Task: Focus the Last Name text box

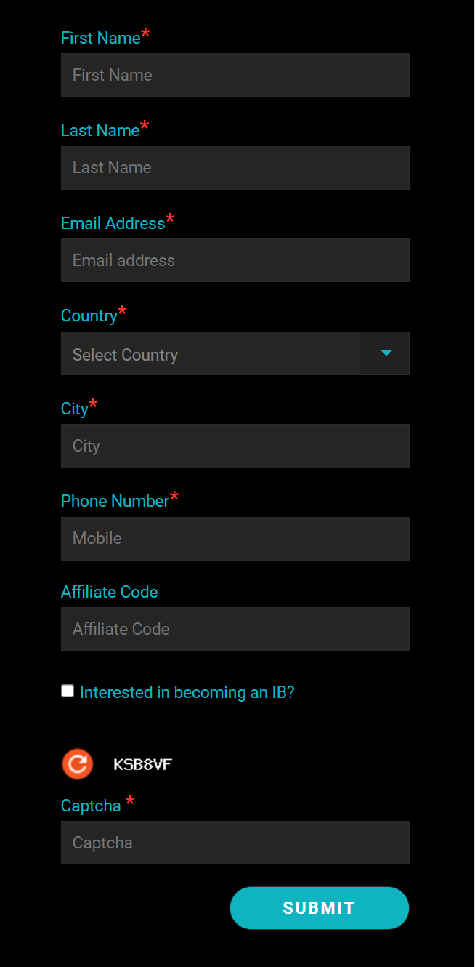Action: (235, 168)
